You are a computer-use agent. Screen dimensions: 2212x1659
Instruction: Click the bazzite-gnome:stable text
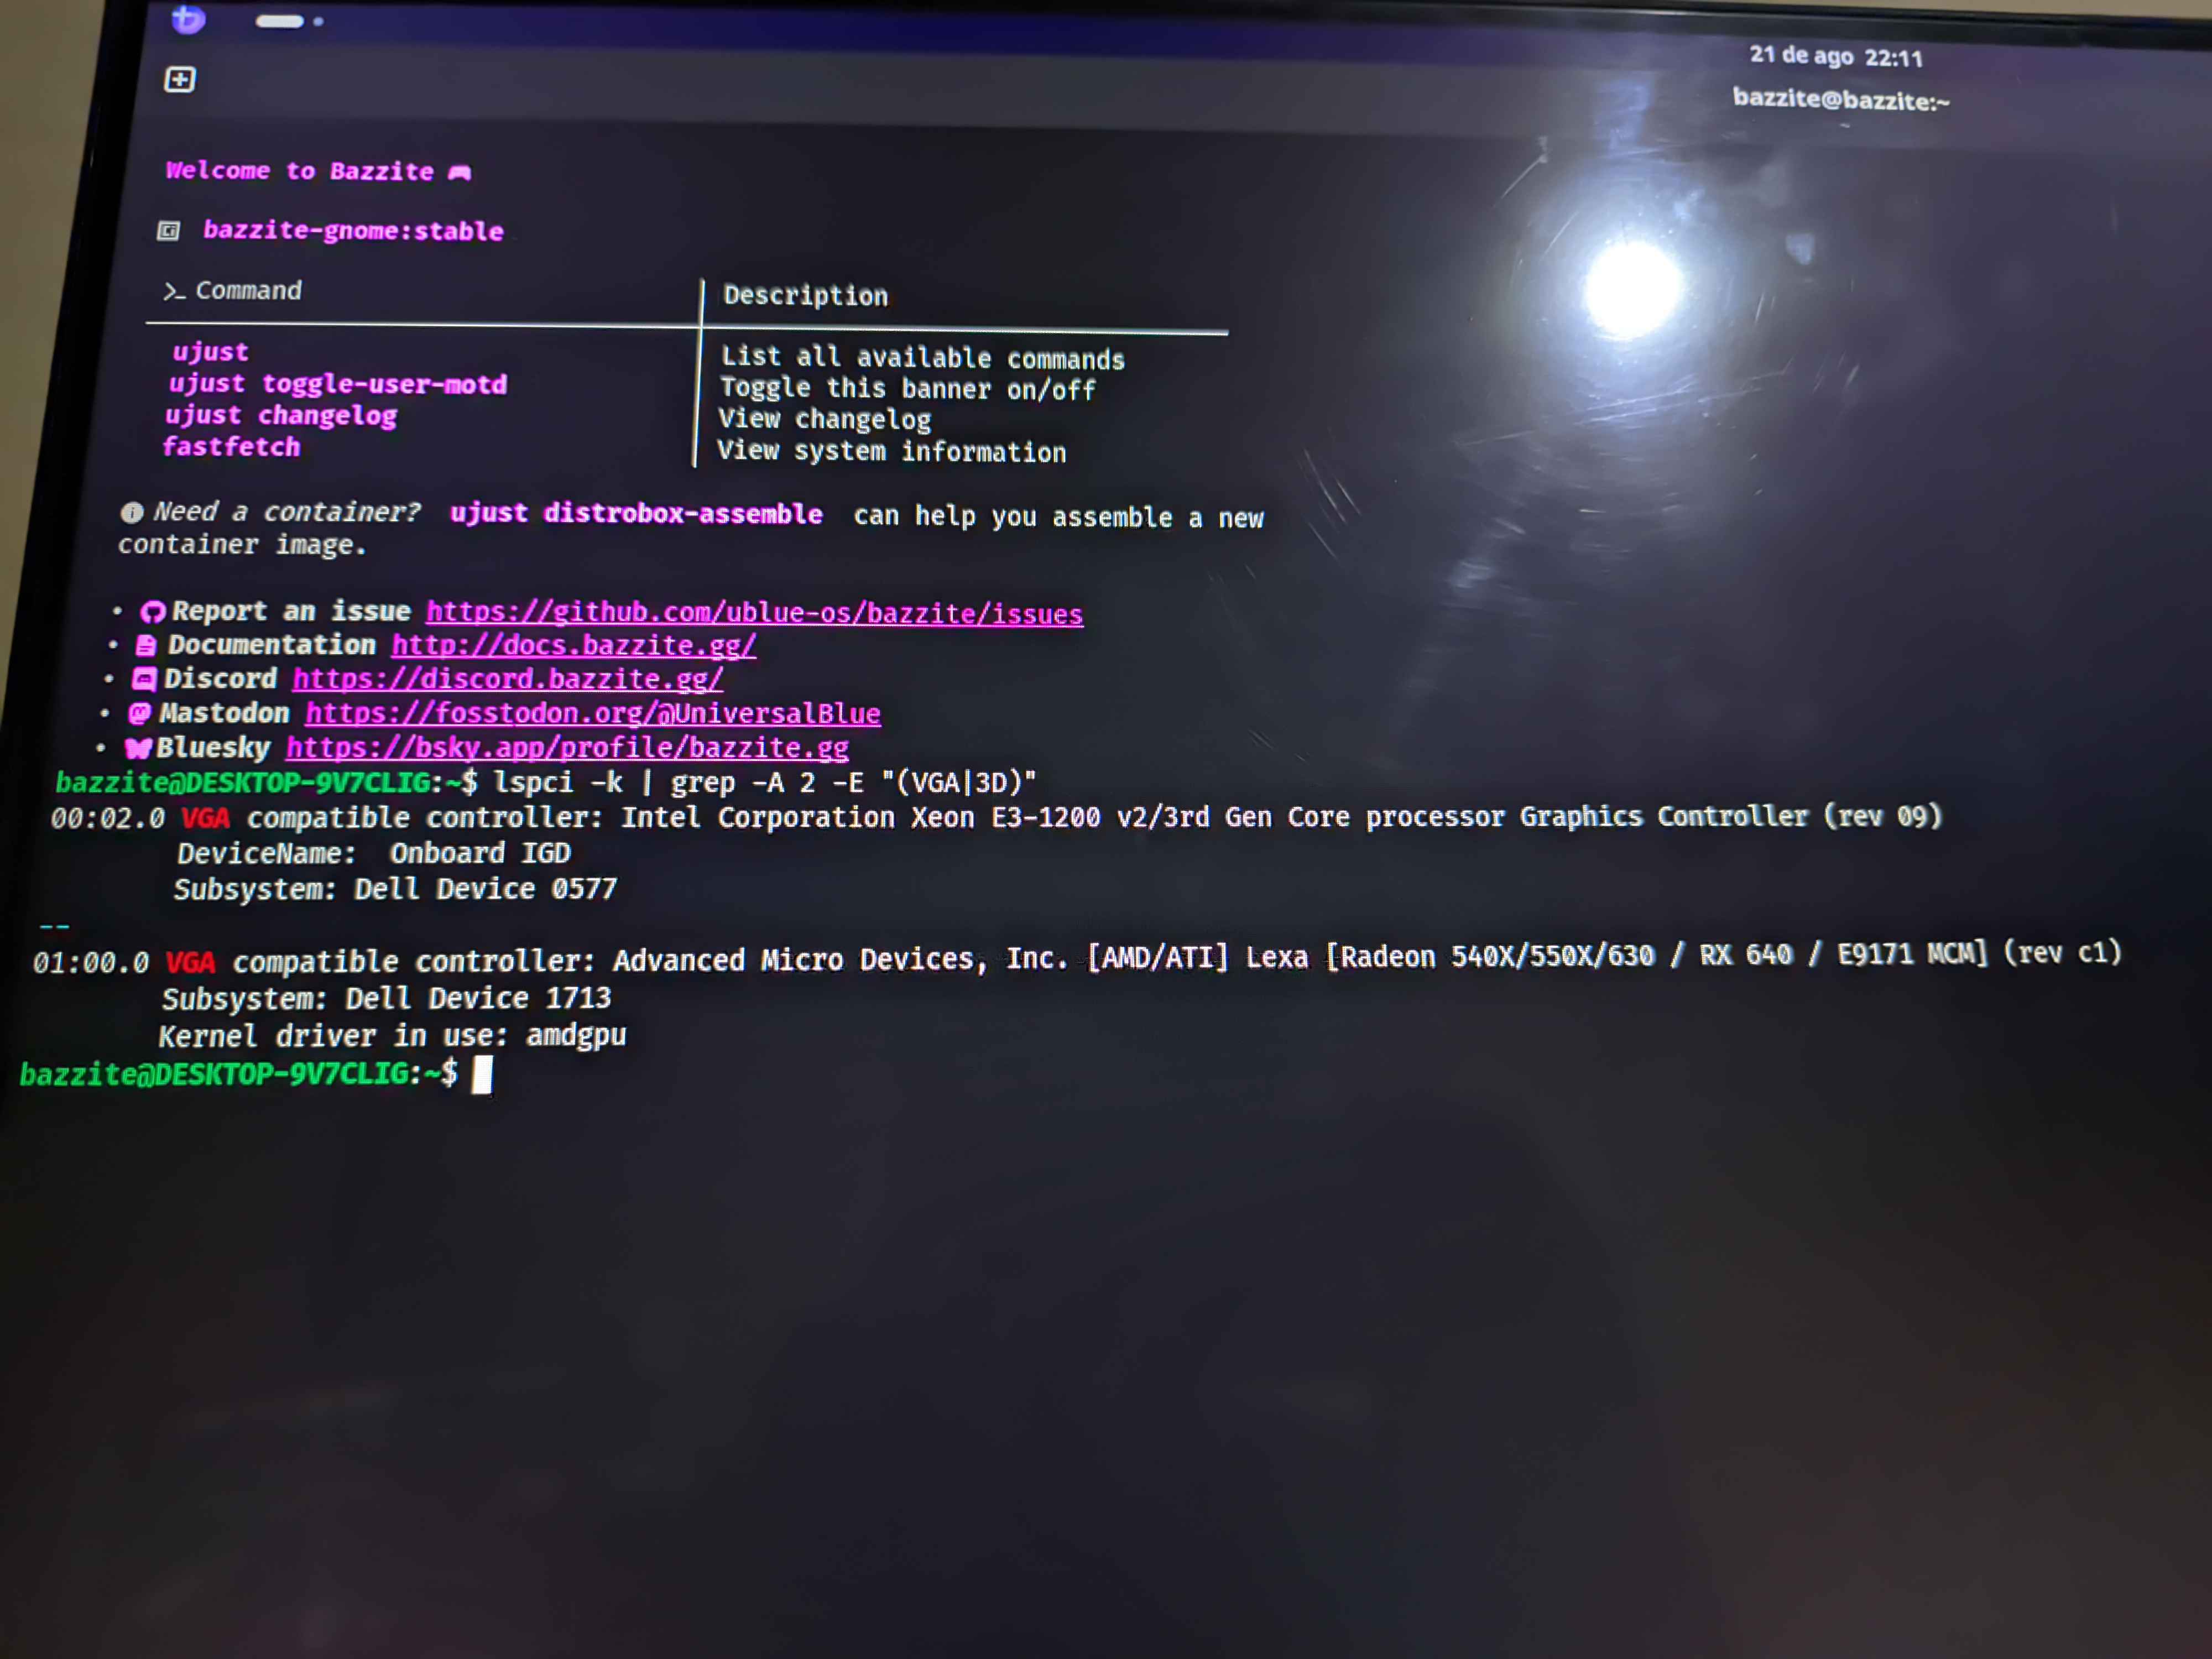353,231
